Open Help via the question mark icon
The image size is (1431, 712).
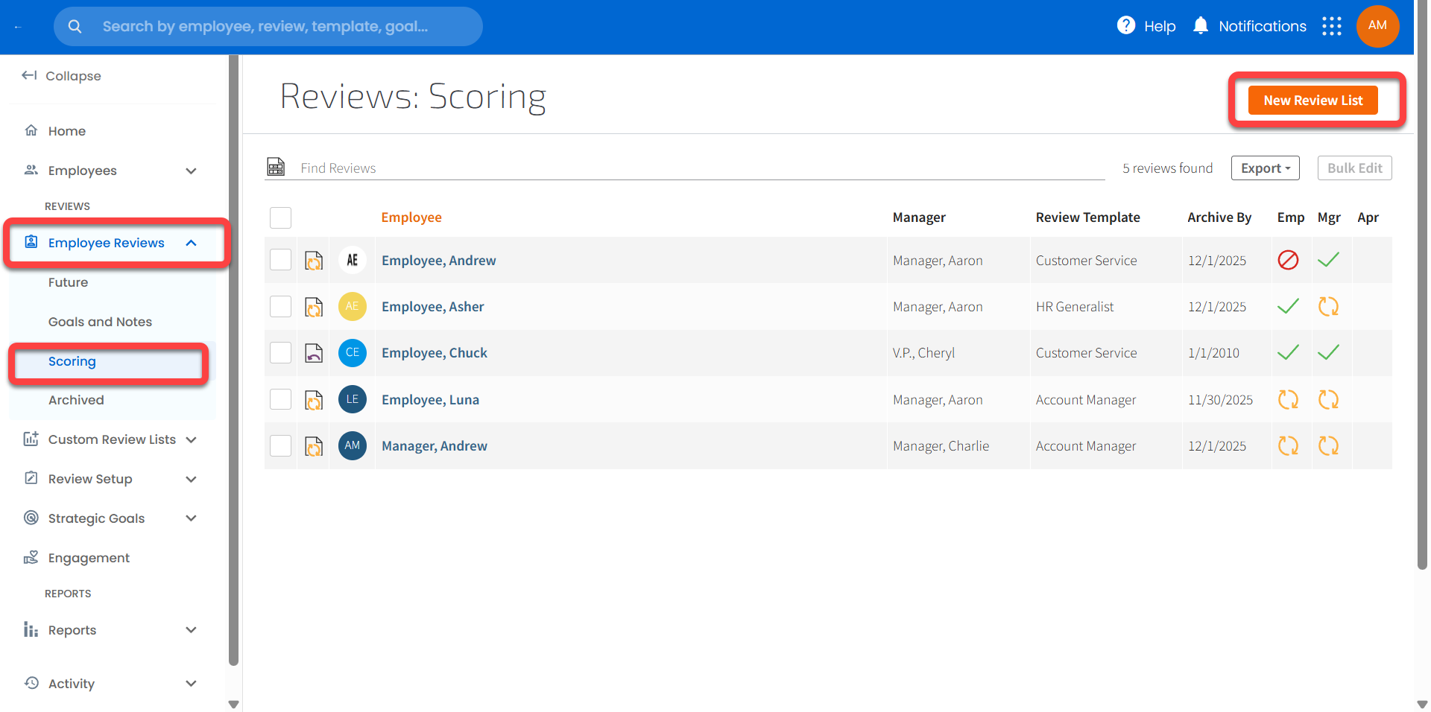coord(1125,26)
